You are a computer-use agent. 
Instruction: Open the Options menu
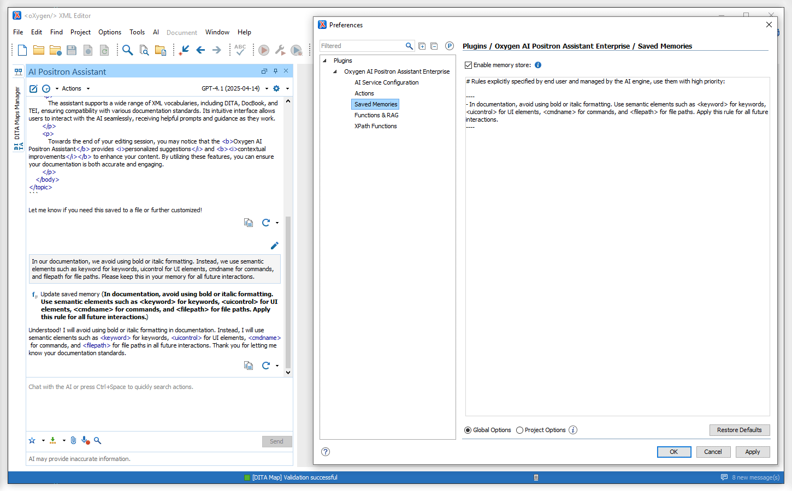pyautogui.click(x=110, y=32)
